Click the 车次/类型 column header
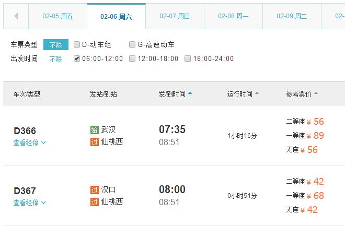The width and height of the screenshot is (345, 226). 27,94
